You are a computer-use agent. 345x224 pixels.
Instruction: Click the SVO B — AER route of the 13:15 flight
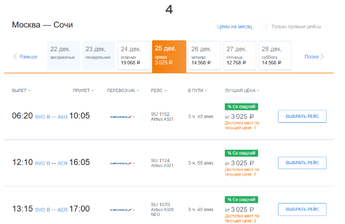51,210
